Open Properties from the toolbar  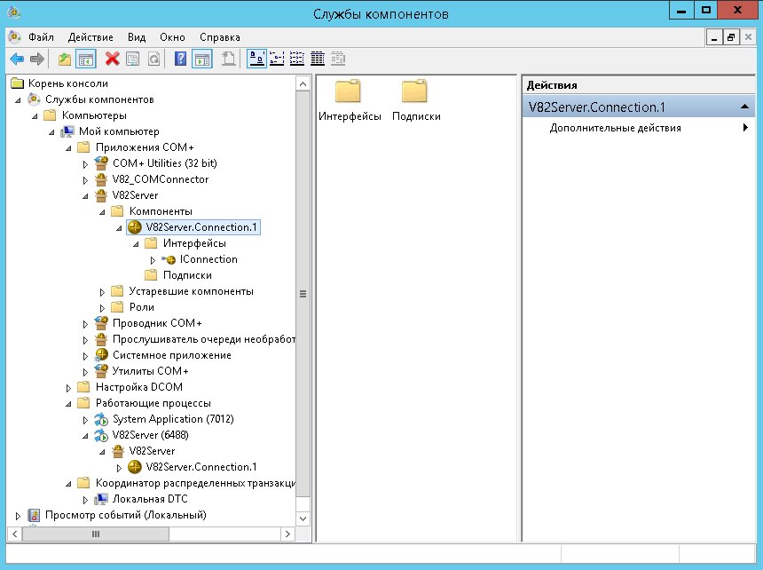[x=132, y=59]
